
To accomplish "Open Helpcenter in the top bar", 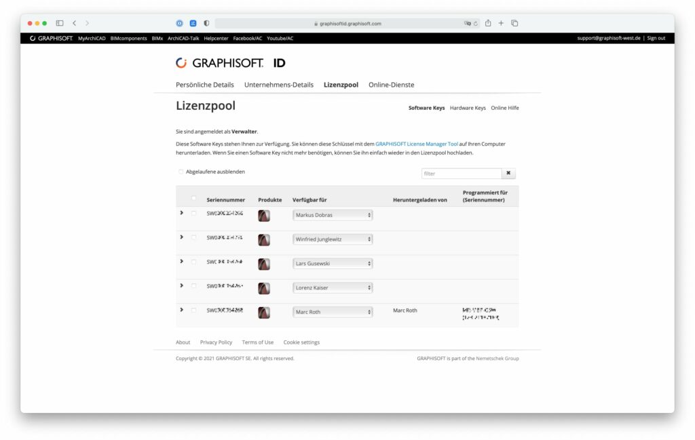I will pyautogui.click(x=216, y=39).
